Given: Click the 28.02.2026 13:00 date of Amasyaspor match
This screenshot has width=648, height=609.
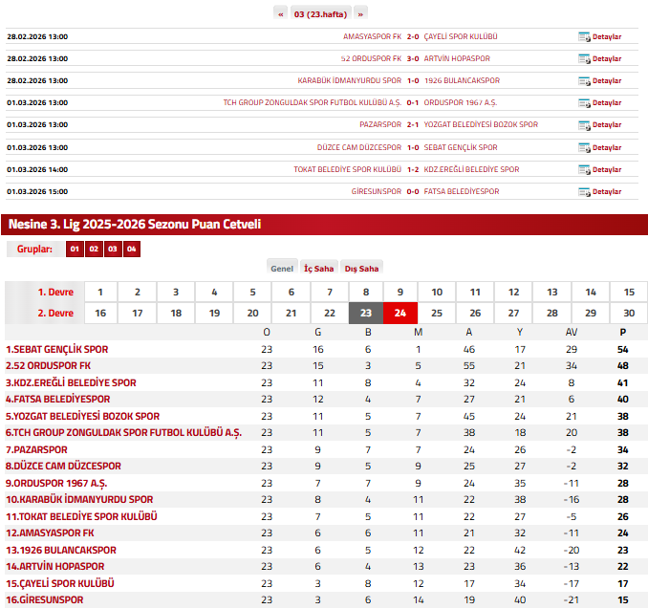Looking at the screenshot, I should tap(37, 36).
